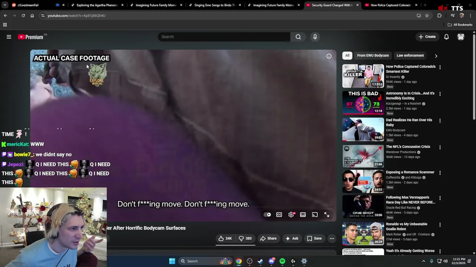This screenshot has height=267, width=476.
Task: Open All Bookmarks folder
Action: pos(460,25)
